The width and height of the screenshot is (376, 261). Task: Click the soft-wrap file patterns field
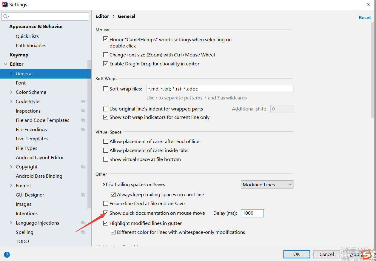click(220, 89)
